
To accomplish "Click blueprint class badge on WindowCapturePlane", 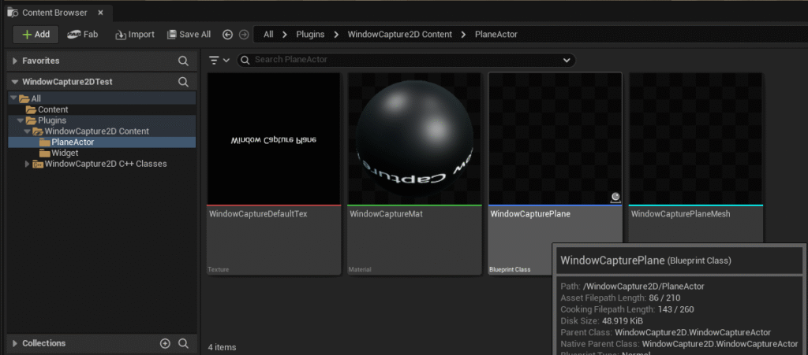I will (x=615, y=198).
